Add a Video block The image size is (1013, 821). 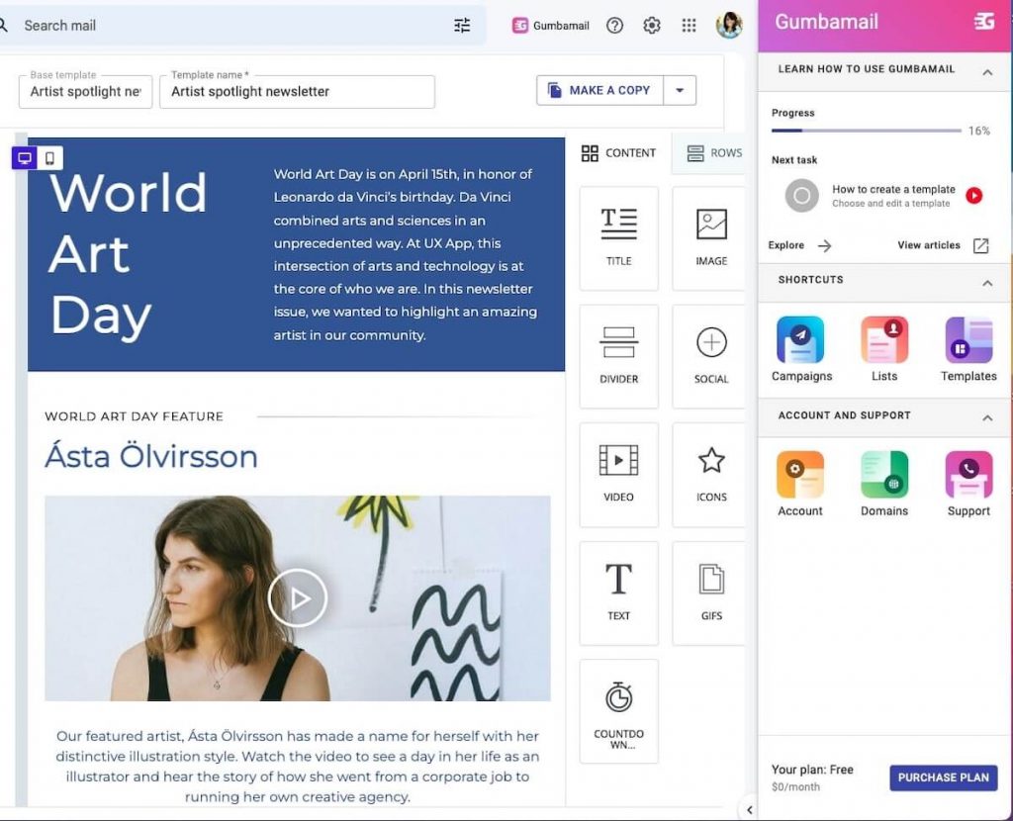(618, 474)
